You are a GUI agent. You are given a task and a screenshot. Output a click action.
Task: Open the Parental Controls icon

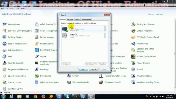pyautogui.click(x=4, y=63)
